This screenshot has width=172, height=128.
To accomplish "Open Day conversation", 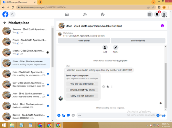I will point(26,85).
